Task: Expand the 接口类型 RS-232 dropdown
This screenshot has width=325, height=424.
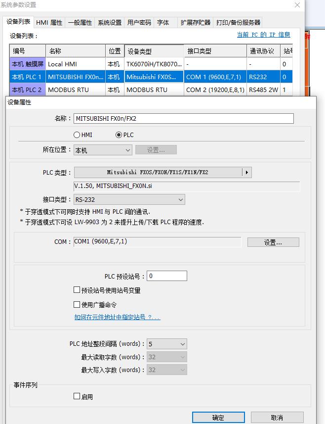Action: point(129,200)
